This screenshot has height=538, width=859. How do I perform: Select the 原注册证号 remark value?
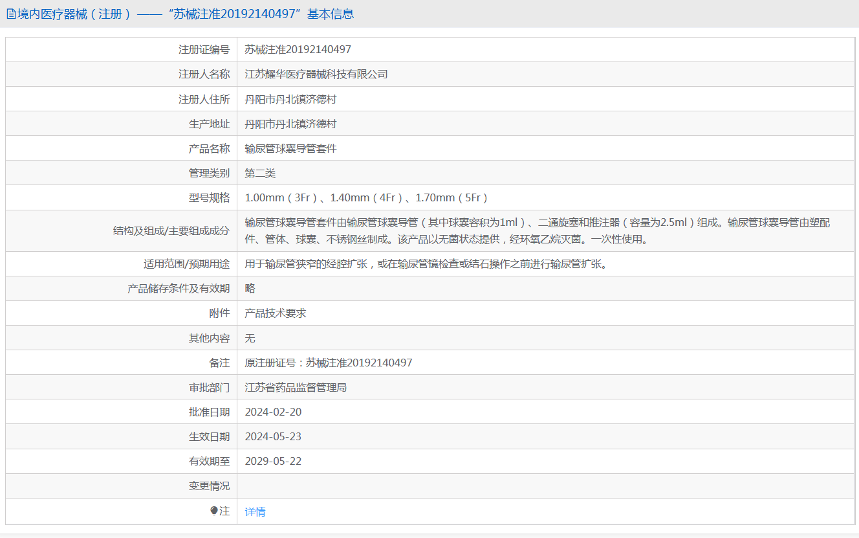(329, 363)
